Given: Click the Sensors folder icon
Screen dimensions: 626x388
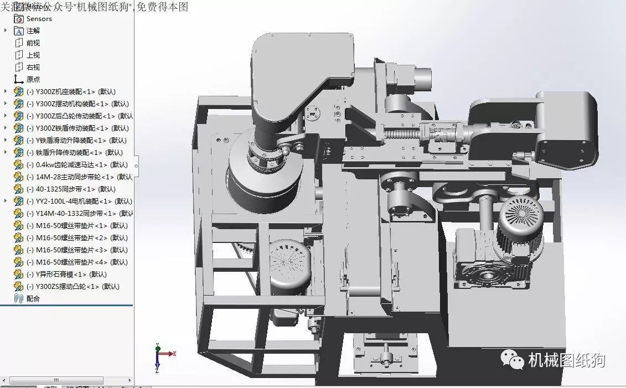Looking at the screenshot, I should (x=19, y=19).
